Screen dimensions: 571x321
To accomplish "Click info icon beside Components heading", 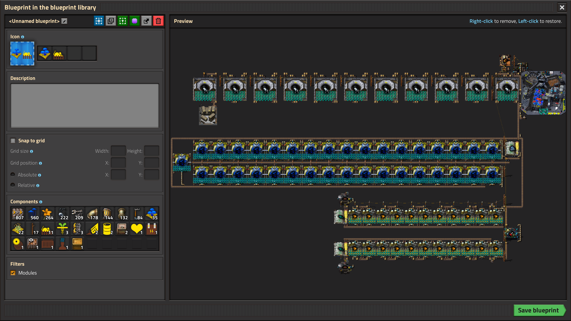I will [41, 202].
